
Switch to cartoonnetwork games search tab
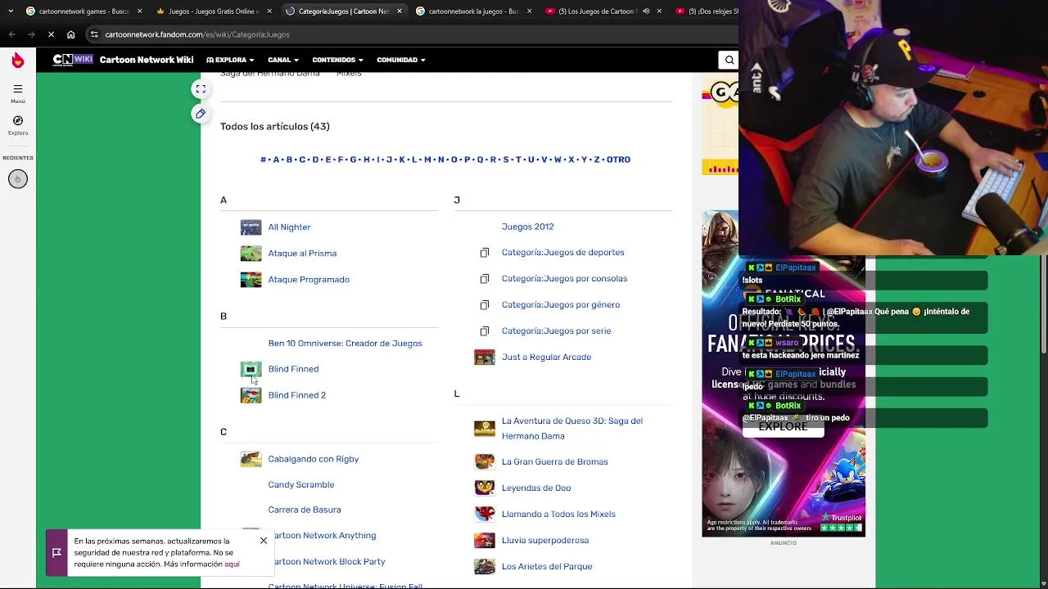pyautogui.click(x=78, y=11)
